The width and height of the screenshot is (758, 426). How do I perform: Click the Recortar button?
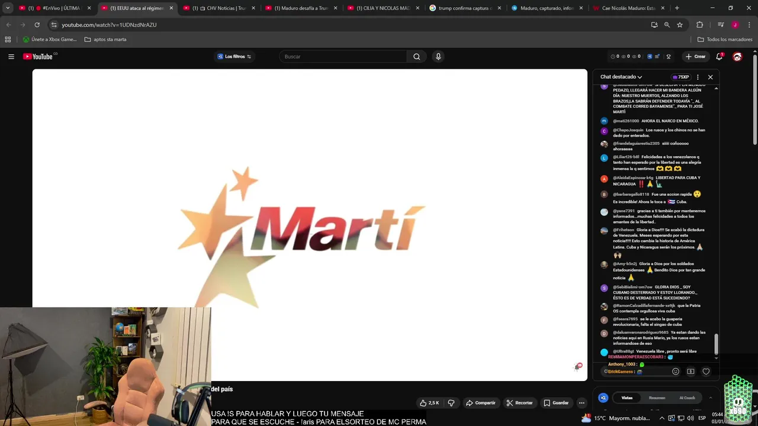click(519, 403)
